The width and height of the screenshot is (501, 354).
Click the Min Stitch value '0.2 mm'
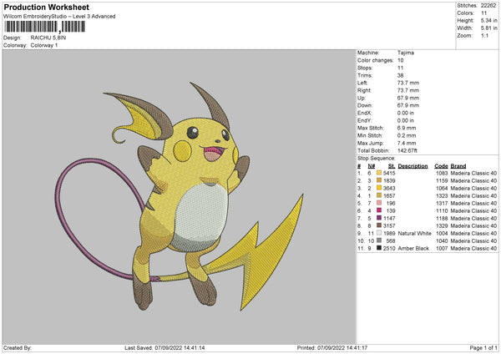407,135
